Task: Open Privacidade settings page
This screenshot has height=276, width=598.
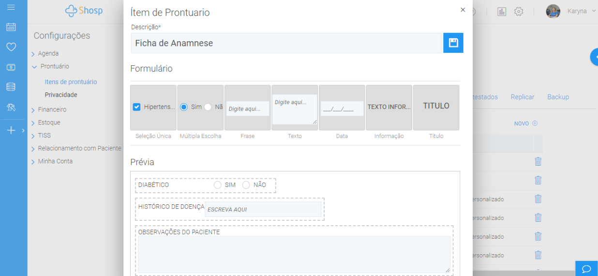Action: click(61, 95)
